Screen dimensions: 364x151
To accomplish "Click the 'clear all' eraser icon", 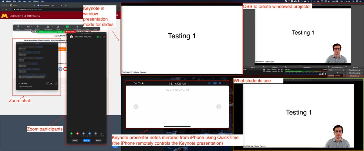I will (102, 133).
